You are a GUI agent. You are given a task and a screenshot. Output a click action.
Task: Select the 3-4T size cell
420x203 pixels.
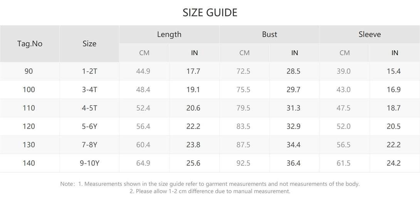90,90
